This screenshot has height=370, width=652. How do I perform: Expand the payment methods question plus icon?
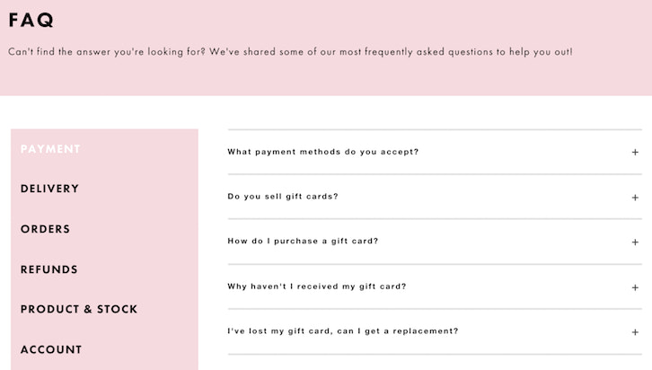(635, 153)
